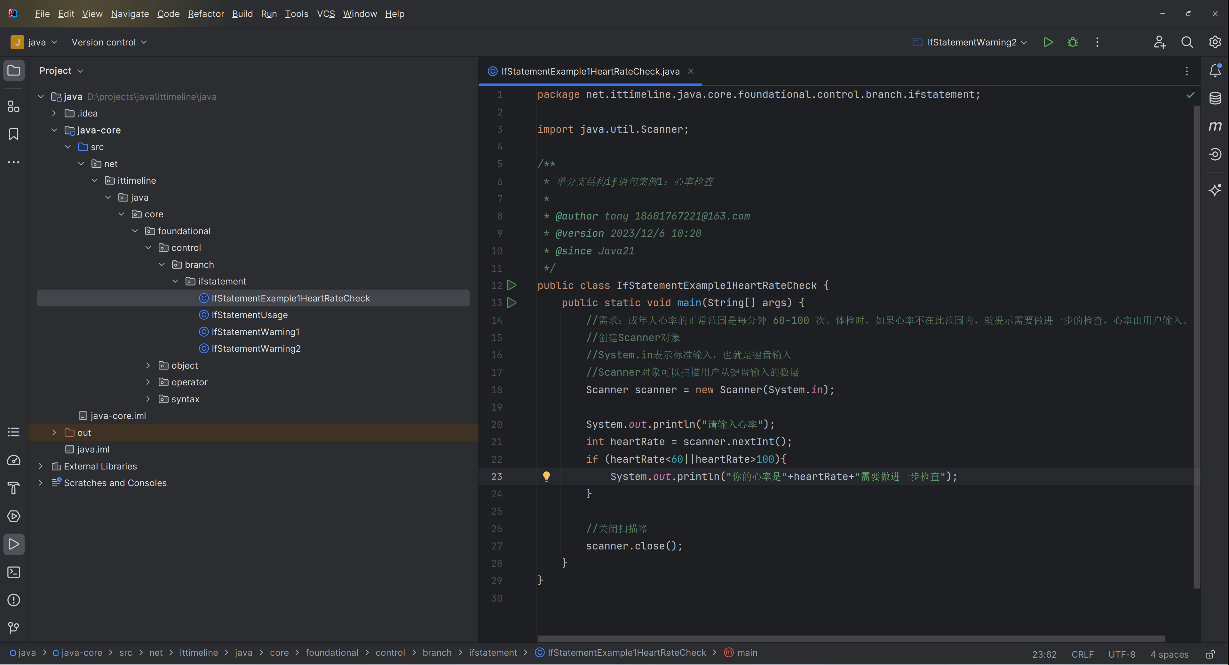Open editor tab options menu

(x=1187, y=71)
